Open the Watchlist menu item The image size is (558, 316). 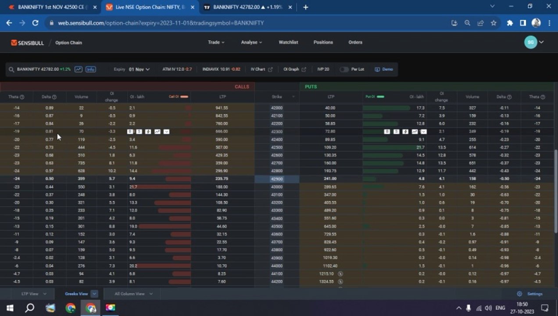point(288,42)
